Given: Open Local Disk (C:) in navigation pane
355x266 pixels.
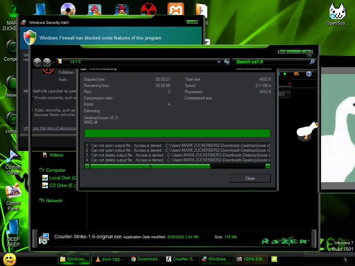Looking at the screenshot, I should point(59,178).
